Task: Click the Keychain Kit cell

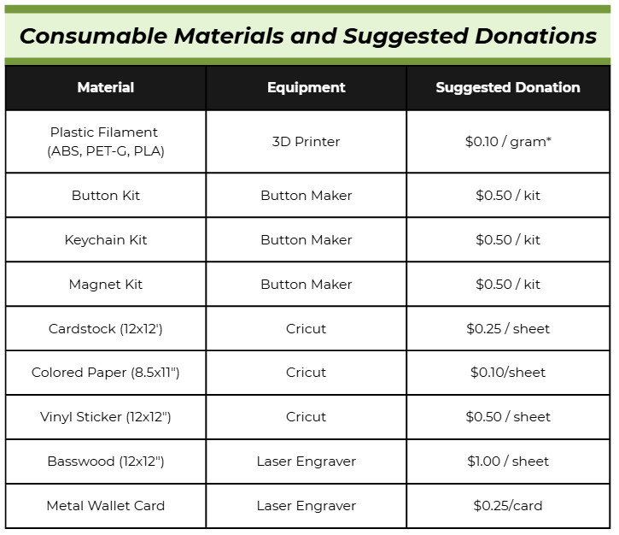Action: pos(106,240)
